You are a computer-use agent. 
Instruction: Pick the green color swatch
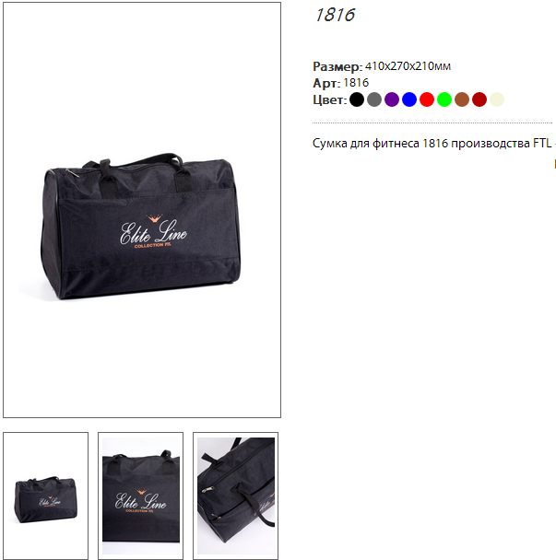point(444,99)
